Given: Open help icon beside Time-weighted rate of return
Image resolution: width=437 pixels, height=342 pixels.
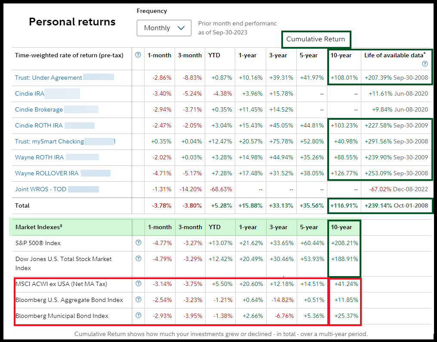Looking at the screenshot, I should click(138, 55).
